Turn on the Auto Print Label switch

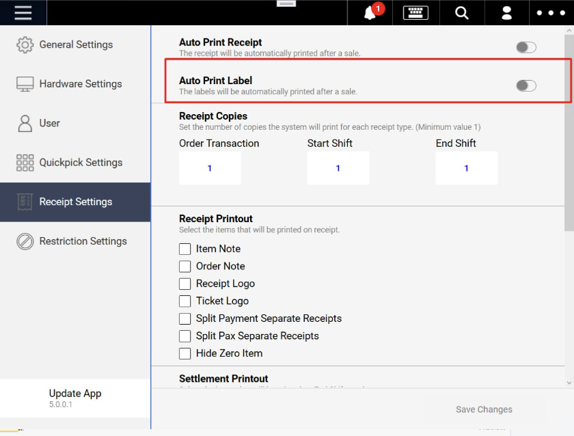coord(526,85)
